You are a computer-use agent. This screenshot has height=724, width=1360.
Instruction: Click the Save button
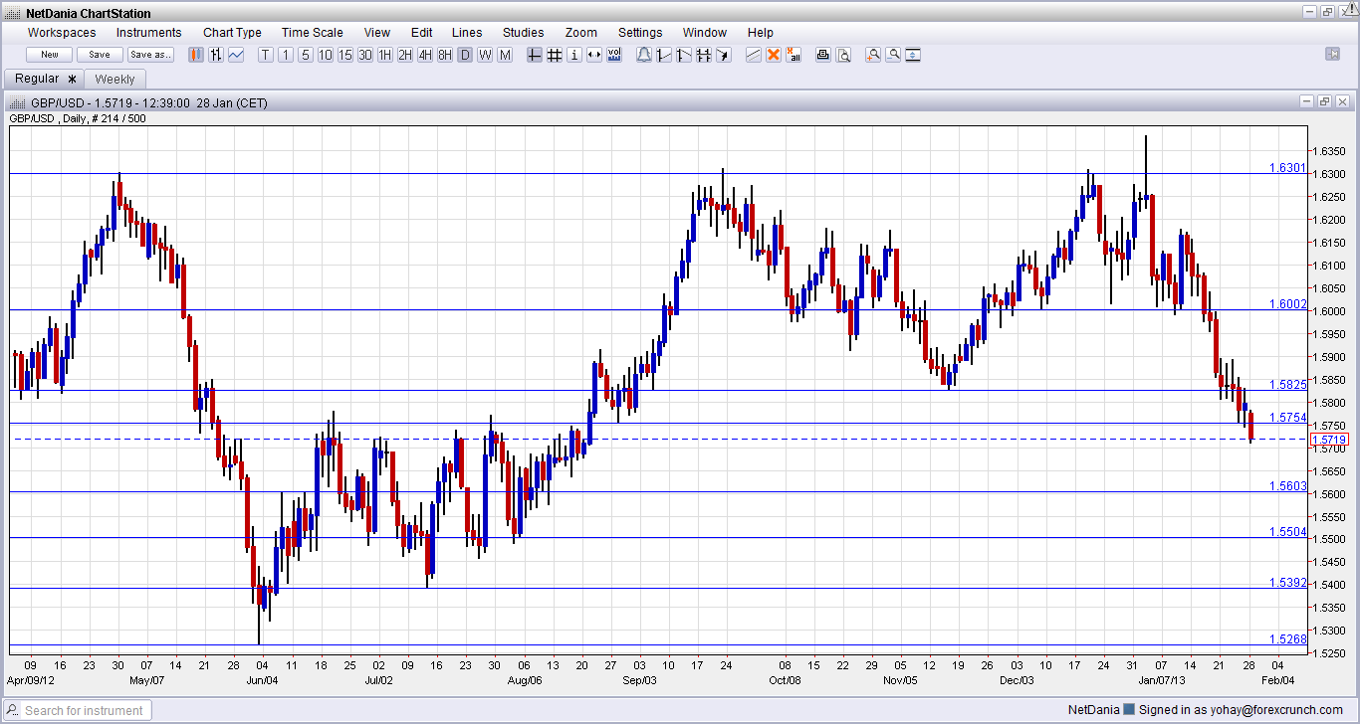pos(100,55)
